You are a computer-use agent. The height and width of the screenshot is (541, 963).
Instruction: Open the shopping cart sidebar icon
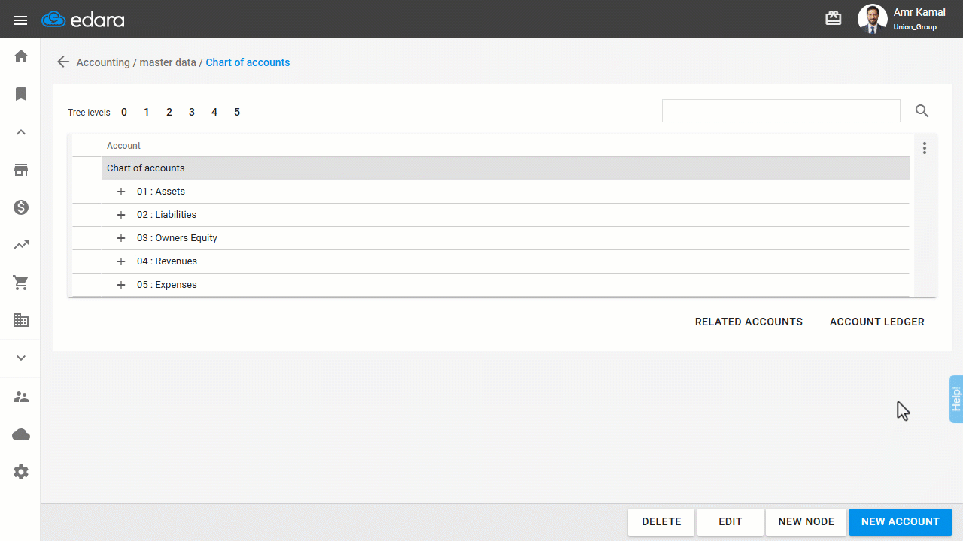point(21,283)
